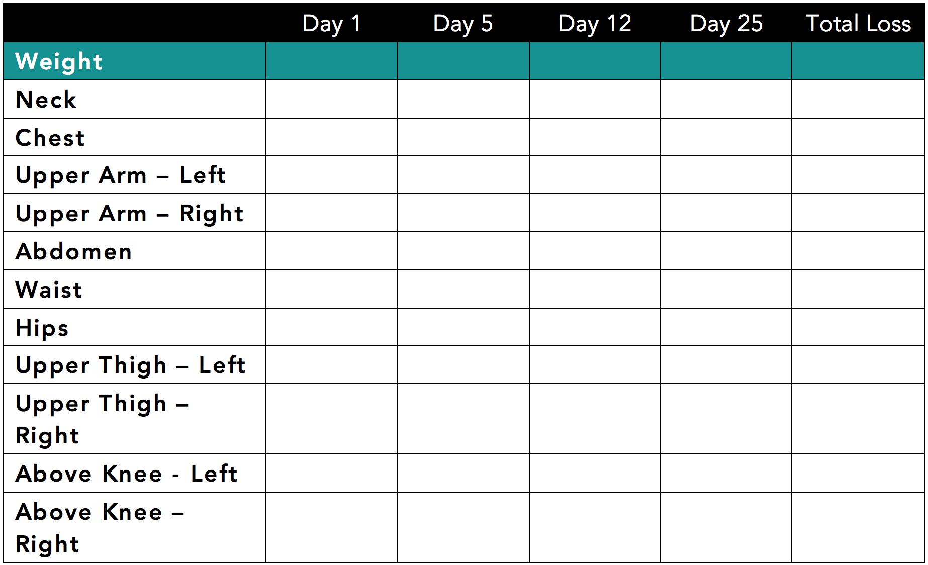Click Upper Thigh – Right Day 12 cell

[595, 419]
